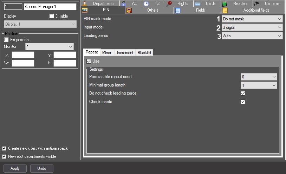The image size is (286, 174).
Task: Click the Access Manager 1 name field
Action: coord(50,7)
